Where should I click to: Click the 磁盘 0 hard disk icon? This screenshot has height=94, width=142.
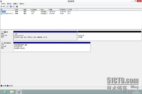point(2,32)
